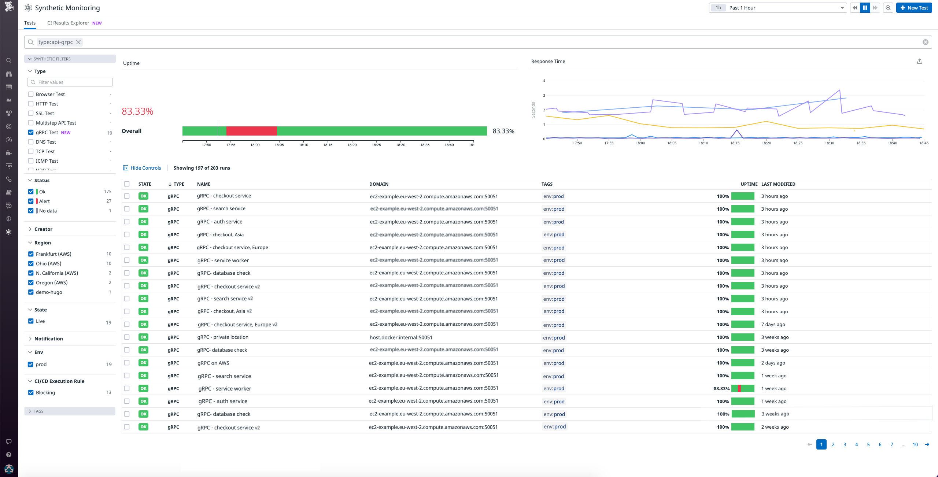Pause live data with the pause control
Viewport: 938px width, 477px height.
[x=865, y=7]
